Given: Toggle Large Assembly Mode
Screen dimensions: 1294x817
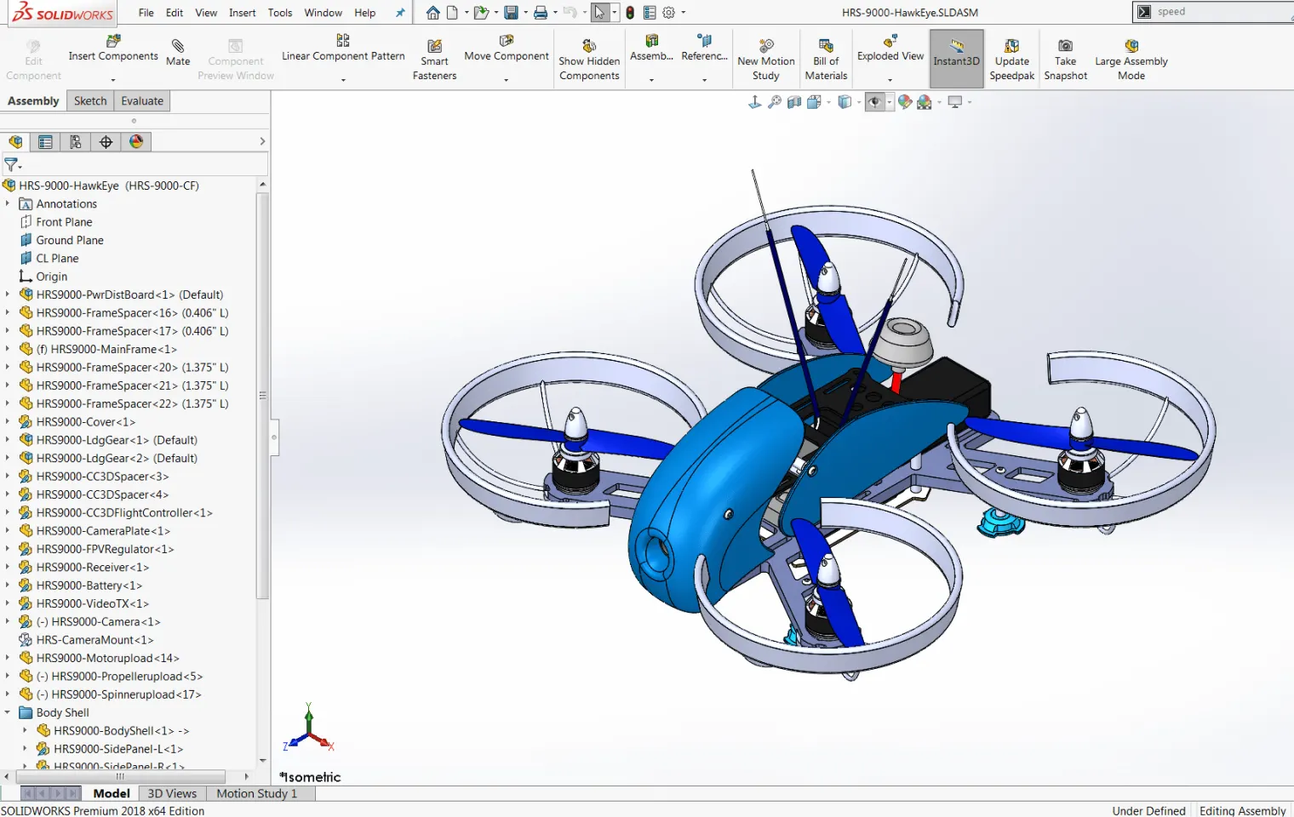Looking at the screenshot, I should coord(1131,59).
